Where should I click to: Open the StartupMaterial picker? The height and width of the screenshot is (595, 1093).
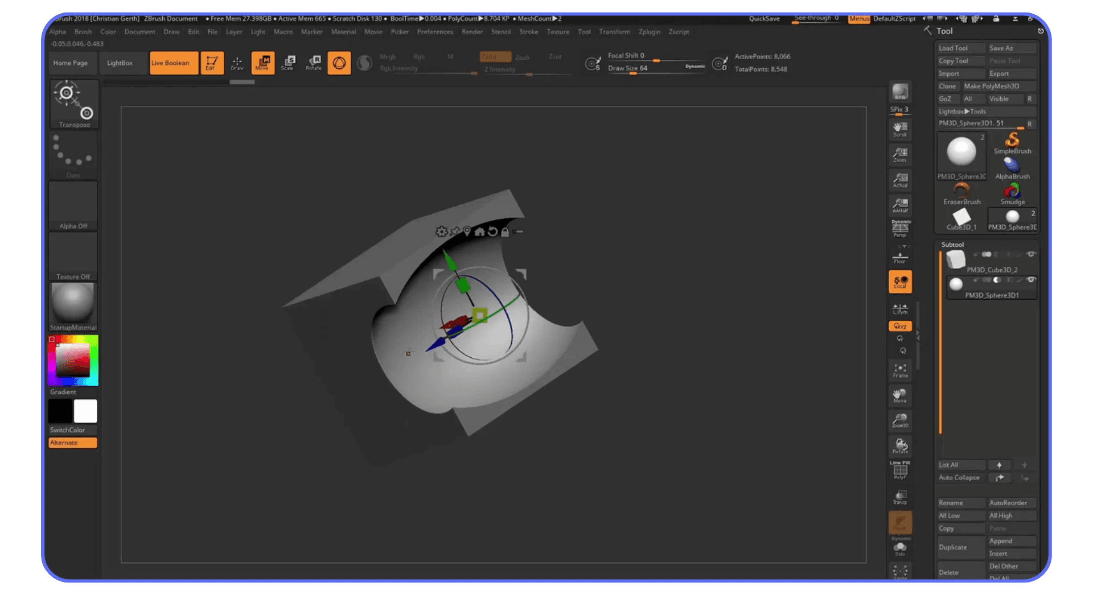pos(73,307)
